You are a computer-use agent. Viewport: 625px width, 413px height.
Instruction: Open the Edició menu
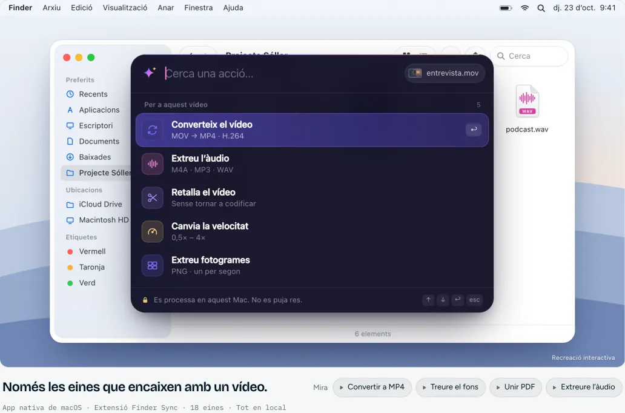[x=82, y=8]
